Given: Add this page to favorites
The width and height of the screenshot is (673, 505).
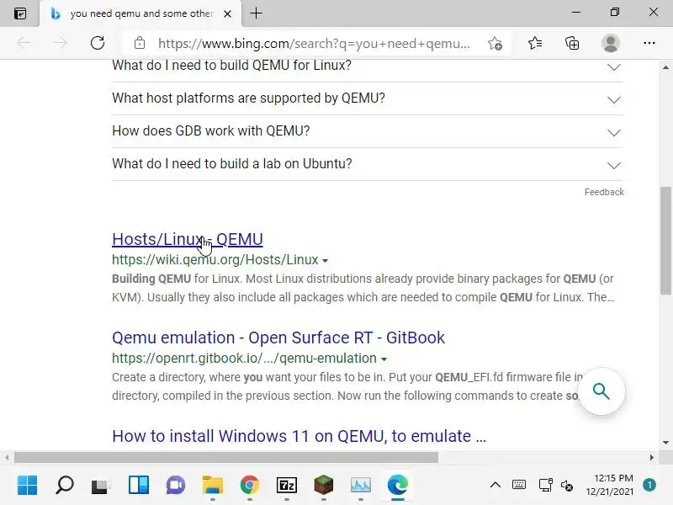Looking at the screenshot, I should [x=495, y=44].
